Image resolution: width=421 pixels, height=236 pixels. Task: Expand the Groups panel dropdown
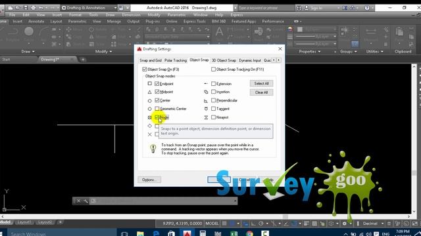pyautogui.click(x=348, y=51)
